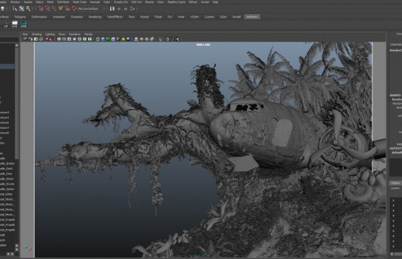The image size is (402, 259).
Task: Click the No Live Surface field
Action: [x=88, y=8]
